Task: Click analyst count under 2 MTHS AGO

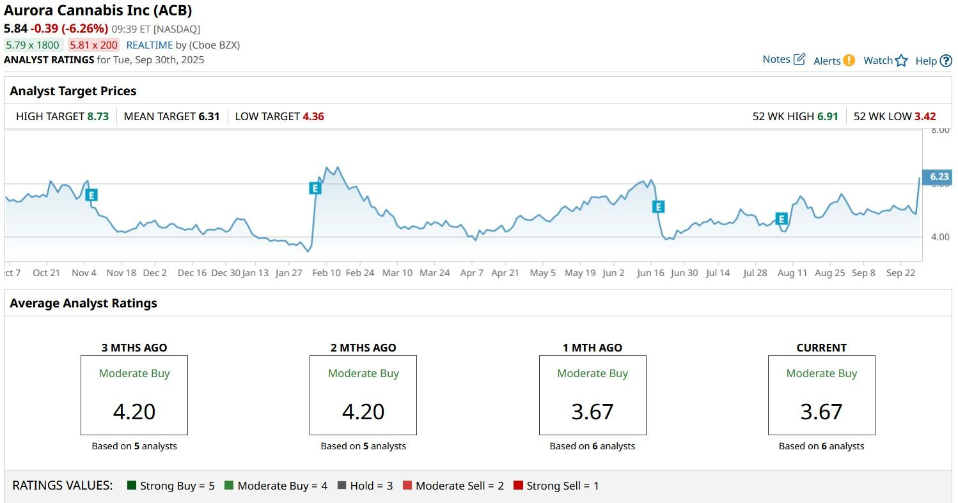Action: click(x=363, y=446)
